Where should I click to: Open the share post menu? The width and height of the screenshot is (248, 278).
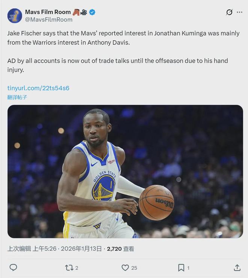tap(237, 267)
